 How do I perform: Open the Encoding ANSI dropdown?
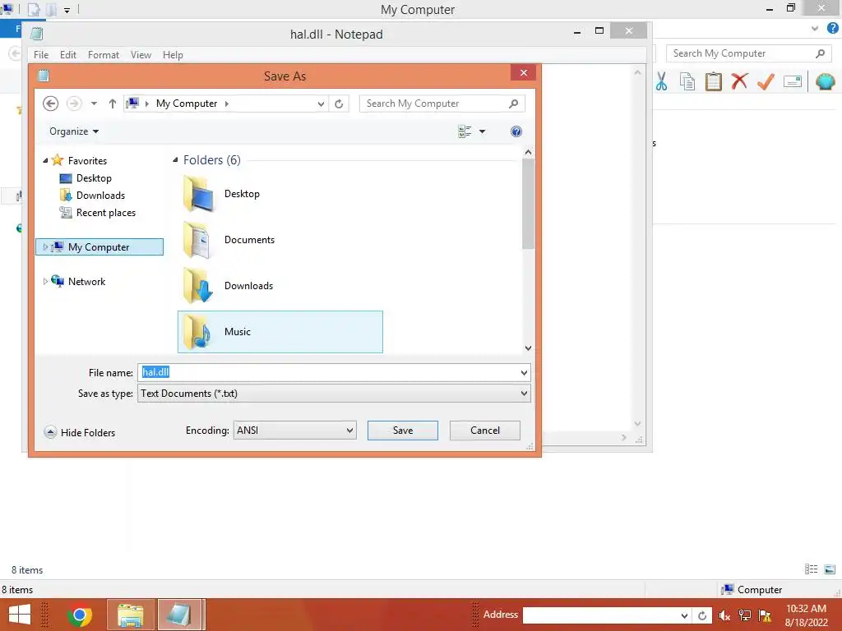pyautogui.click(x=349, y=431)
